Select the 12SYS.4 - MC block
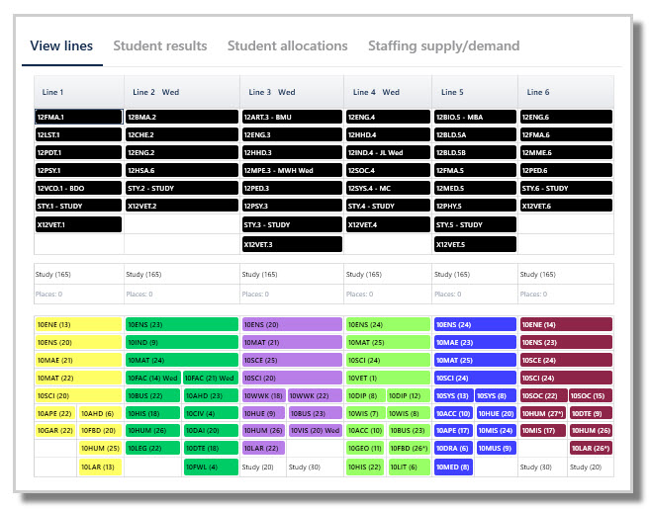Image resolution: width=649 pixels, height=510 pixels. click(x=388, y=188)
